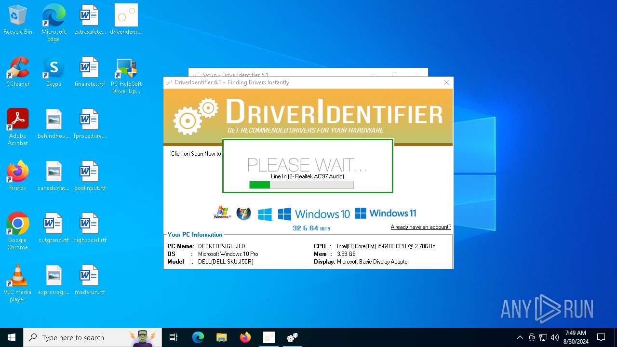The image size is (617, 347).
Task: Click the 'Your PC Information' heading
Action: [195, 235]
